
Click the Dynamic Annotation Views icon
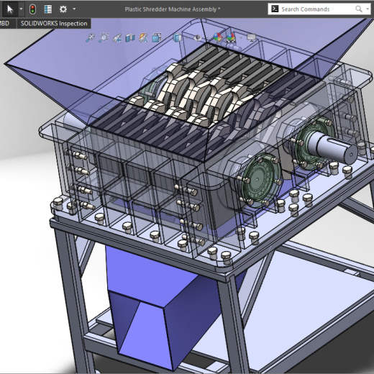[x=143, y=38]
